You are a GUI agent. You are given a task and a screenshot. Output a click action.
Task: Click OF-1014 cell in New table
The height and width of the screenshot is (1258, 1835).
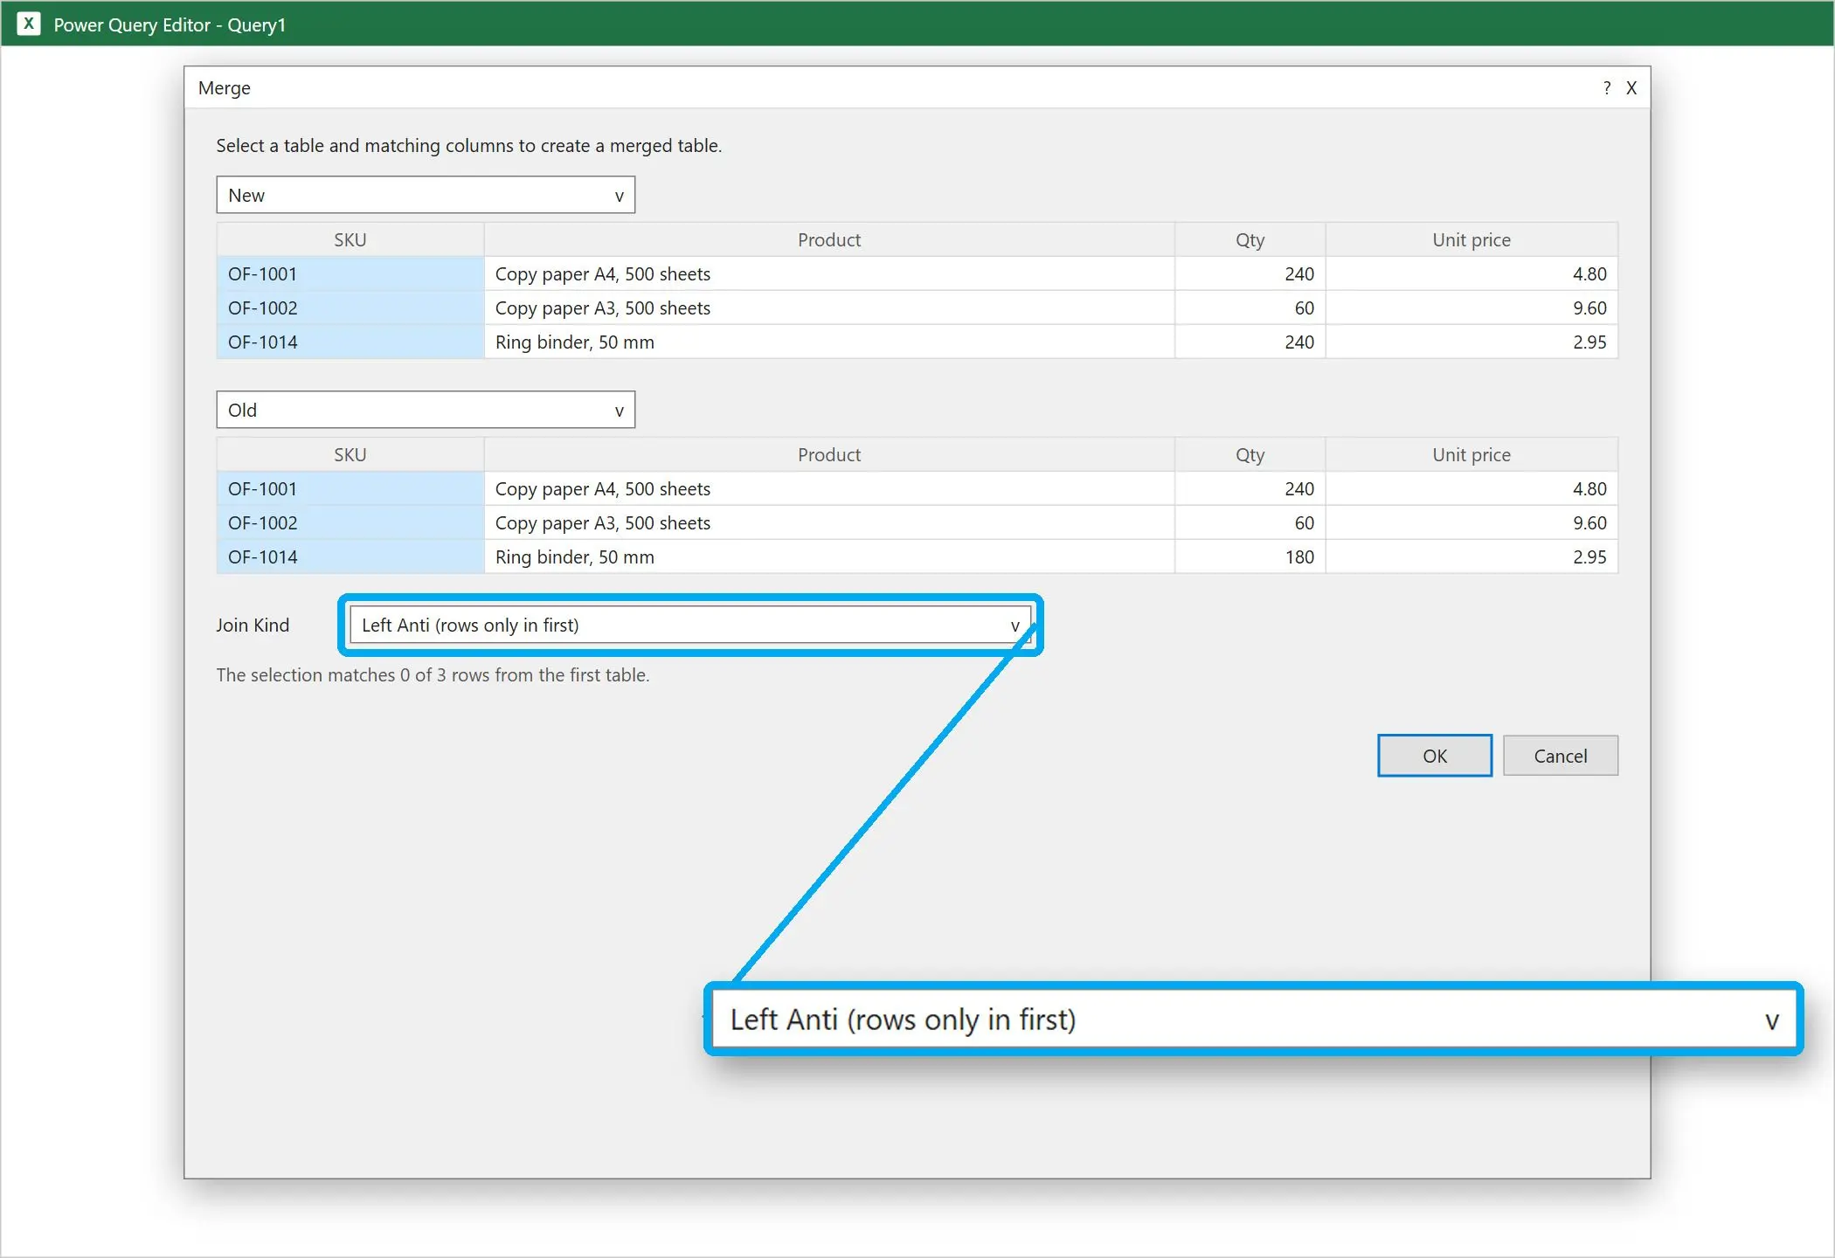350,342
